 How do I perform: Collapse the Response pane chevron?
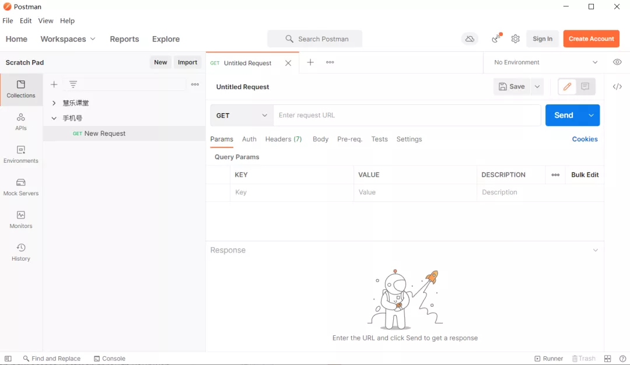point(596,250)
